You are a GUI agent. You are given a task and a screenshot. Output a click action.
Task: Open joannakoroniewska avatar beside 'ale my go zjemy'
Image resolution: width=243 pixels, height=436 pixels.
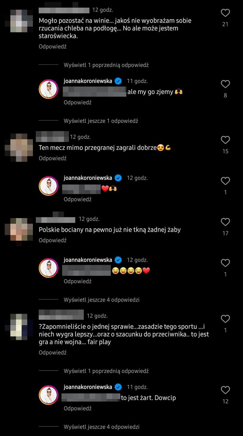(x=48, y=89)
